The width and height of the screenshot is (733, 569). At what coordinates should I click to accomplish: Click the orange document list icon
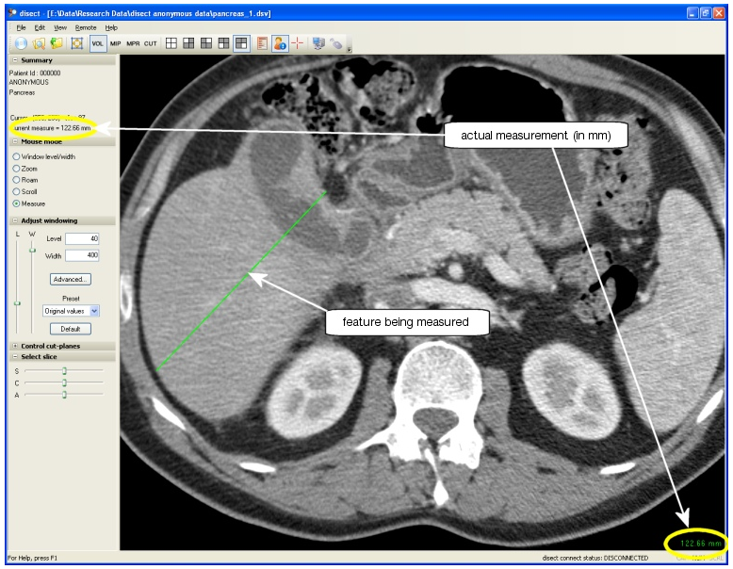point(262,43)
